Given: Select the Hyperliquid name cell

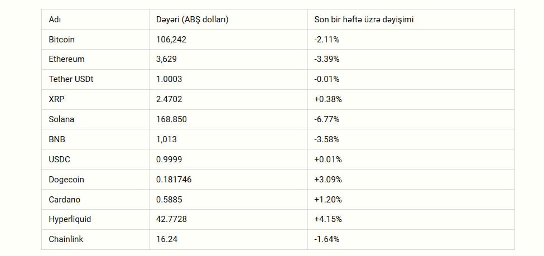Looking at the screenshot, I should click(70, 219).
